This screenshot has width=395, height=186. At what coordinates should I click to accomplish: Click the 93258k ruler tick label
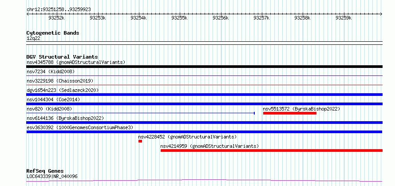pyautogui.click(x=303, y=18)
